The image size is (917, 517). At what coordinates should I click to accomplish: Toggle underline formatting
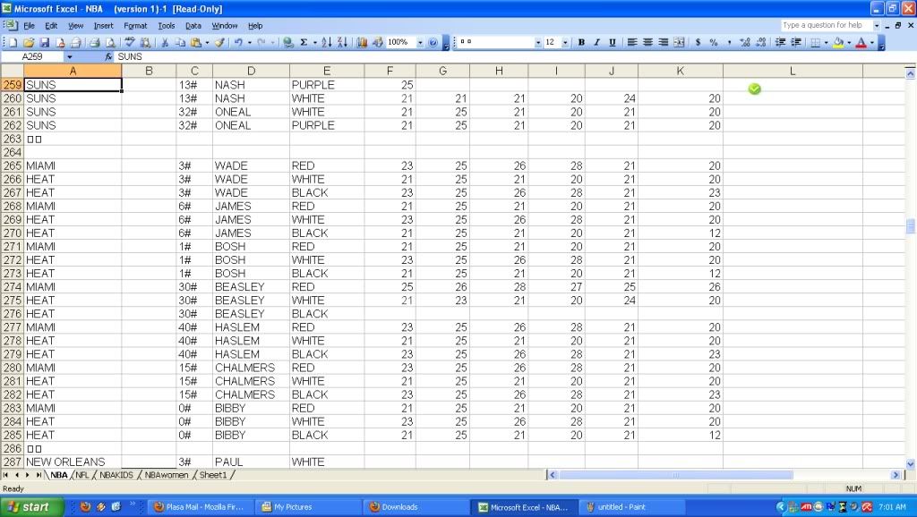click(613, 43)
